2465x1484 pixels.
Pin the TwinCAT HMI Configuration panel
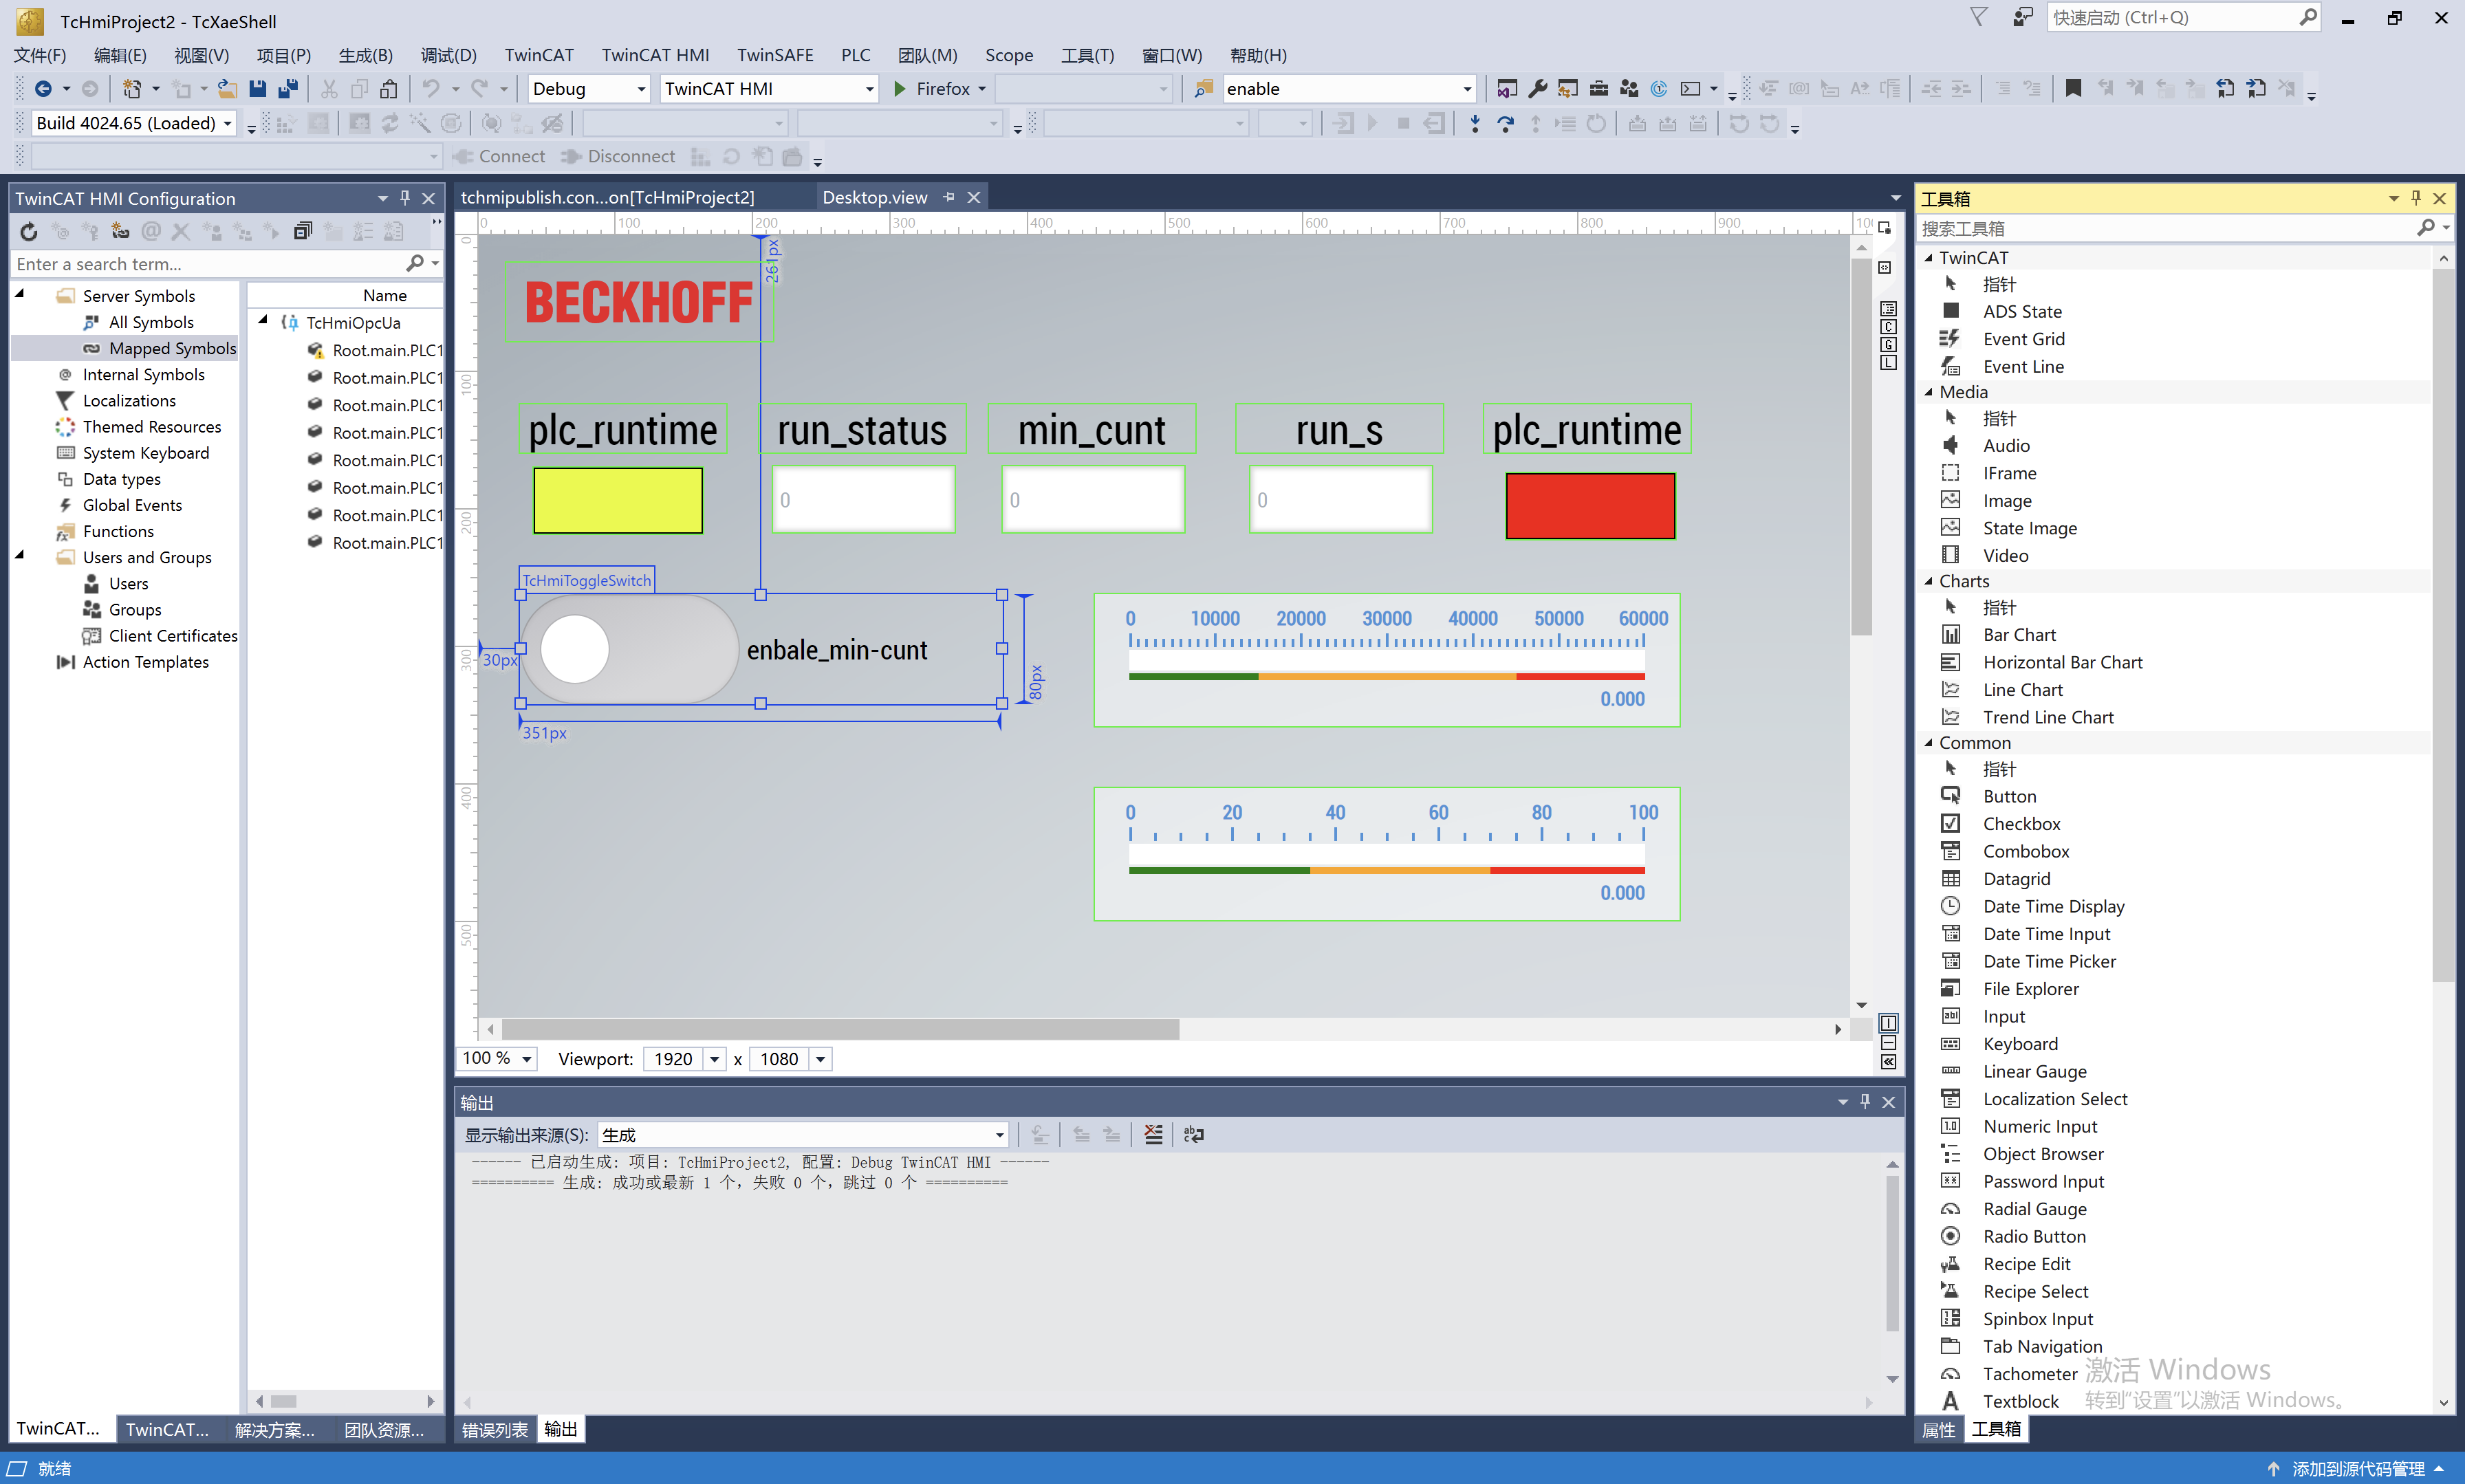coord(405,198)
